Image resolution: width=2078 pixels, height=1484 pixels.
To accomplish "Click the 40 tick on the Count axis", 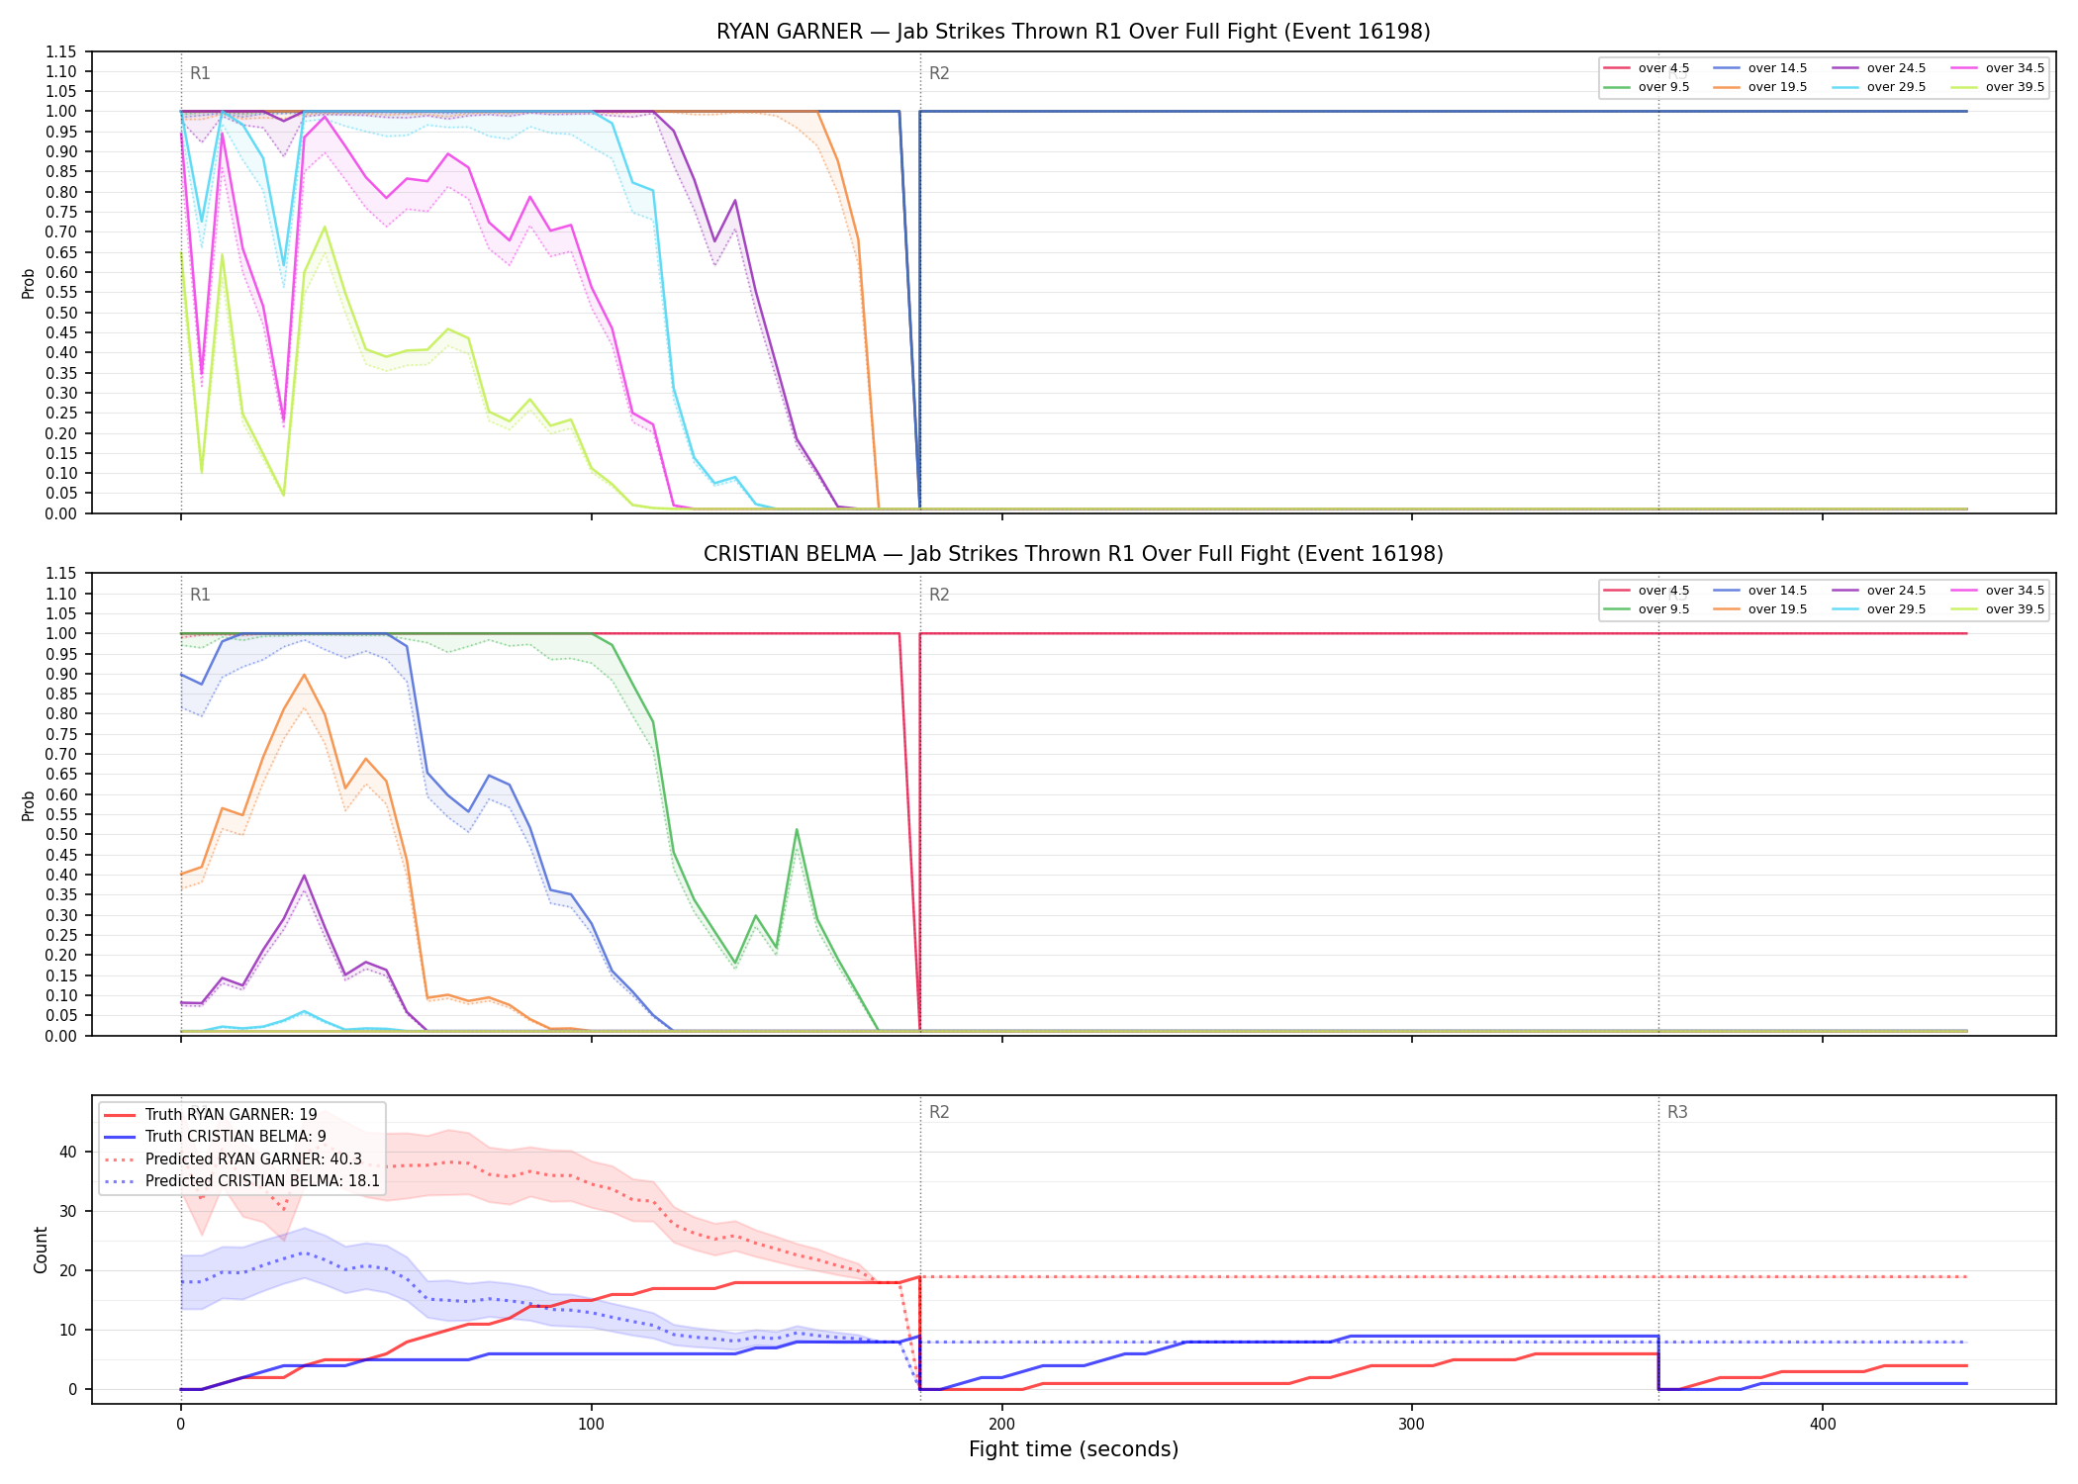I will click(x=68, y=1152).
